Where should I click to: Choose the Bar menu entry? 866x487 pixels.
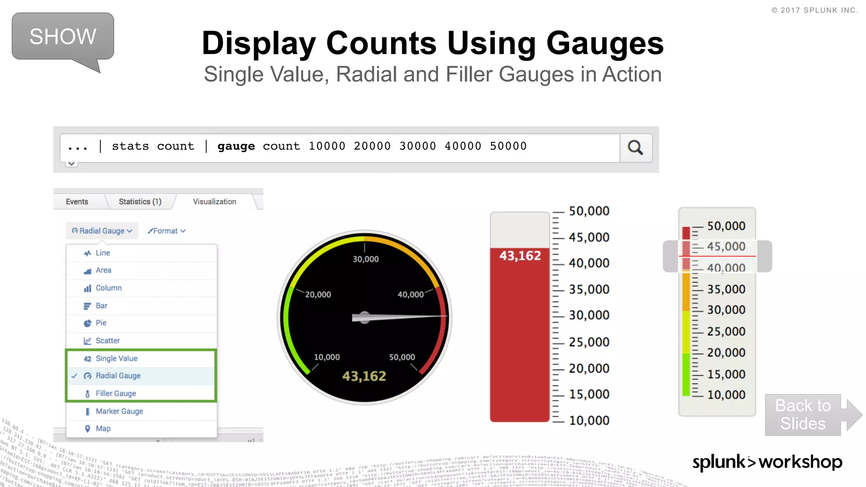click(x=142, y=306)
